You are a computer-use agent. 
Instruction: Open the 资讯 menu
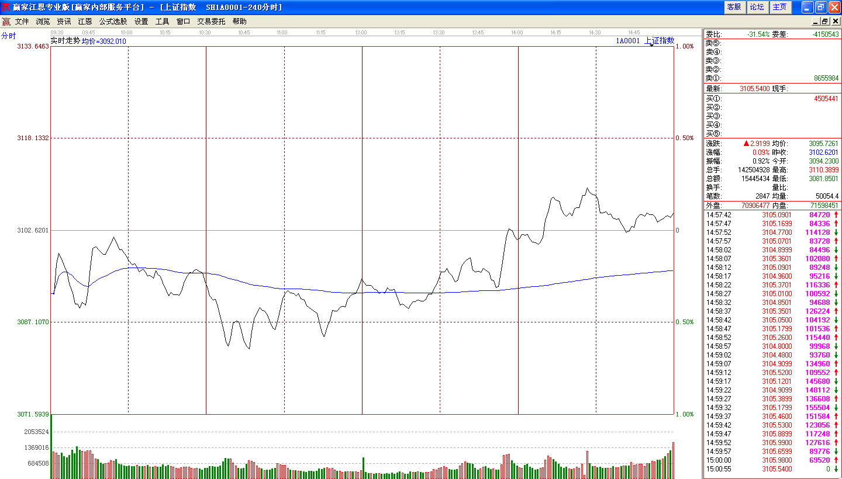64,22
